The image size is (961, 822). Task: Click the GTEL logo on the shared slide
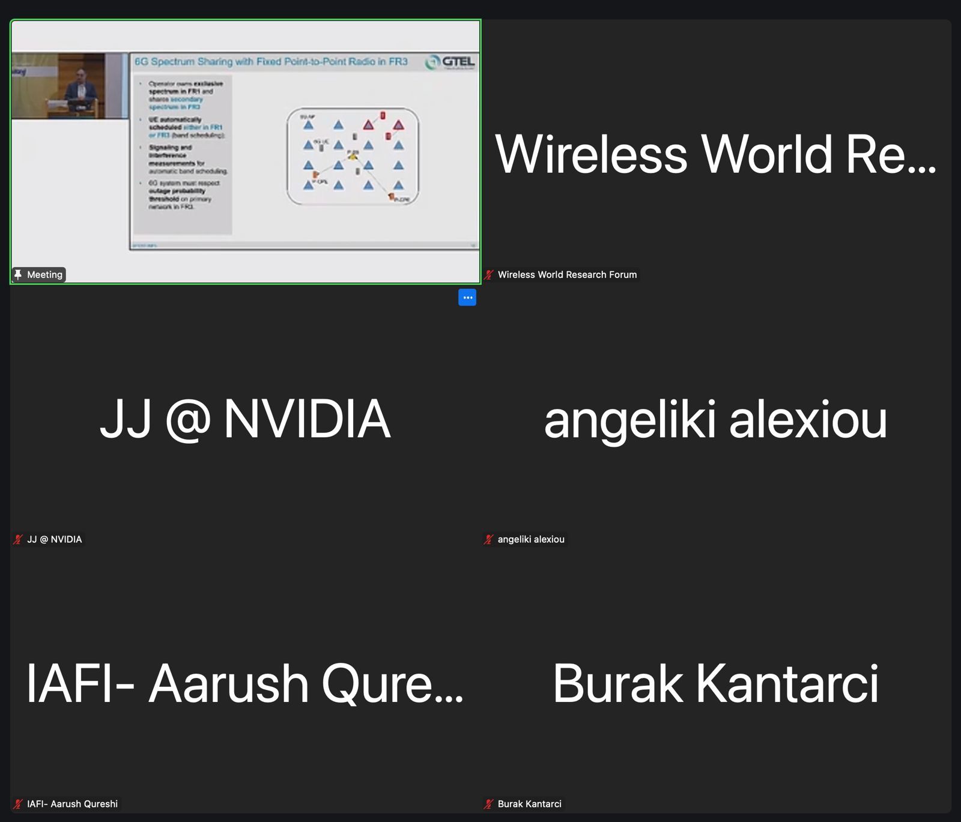(x=450, y=62)
